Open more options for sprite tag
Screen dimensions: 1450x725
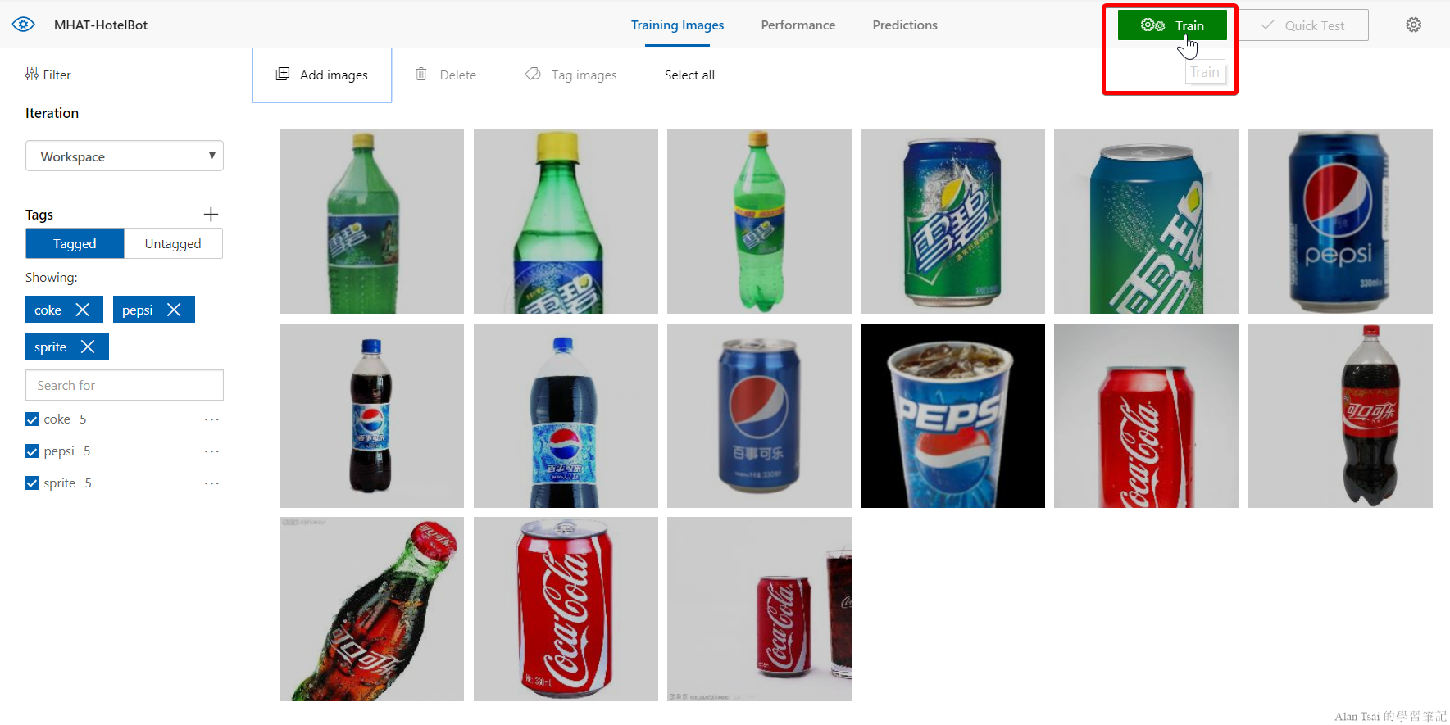coord(211,483)
